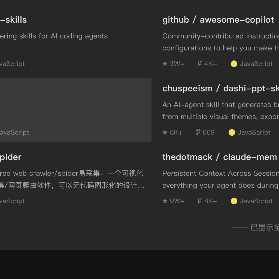Click the Persistent Context Across Sessions description
The image size is (279, 279).
221,179
